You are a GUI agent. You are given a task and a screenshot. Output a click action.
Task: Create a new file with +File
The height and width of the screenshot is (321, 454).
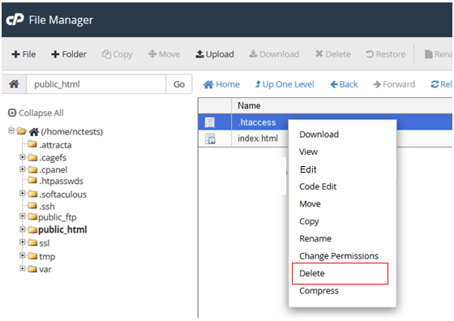pyautogui.click(x=24, y=54)
